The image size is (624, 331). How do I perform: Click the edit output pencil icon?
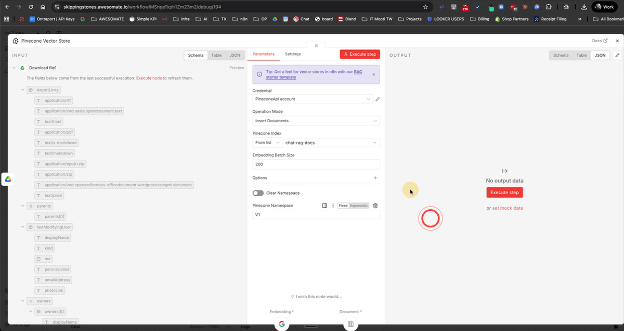coord(617,55)
